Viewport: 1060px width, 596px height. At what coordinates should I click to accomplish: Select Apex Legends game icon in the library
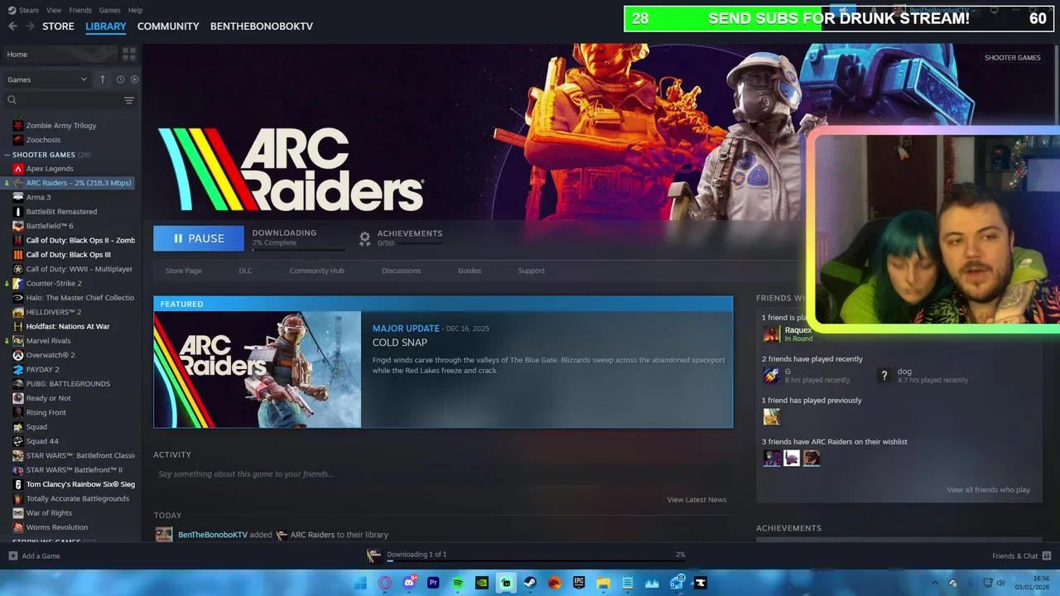click(x=18, y=169)
